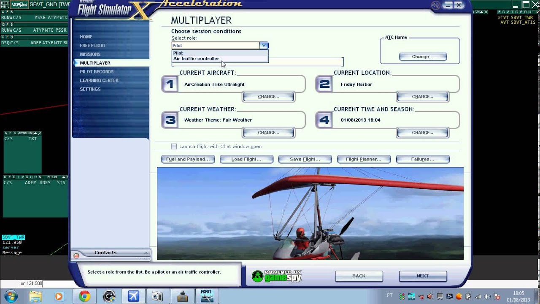Viewport: 540px width, 304px height.
Task: Mute sound with the title bar speaker icon
Action: tap(436, 5)
